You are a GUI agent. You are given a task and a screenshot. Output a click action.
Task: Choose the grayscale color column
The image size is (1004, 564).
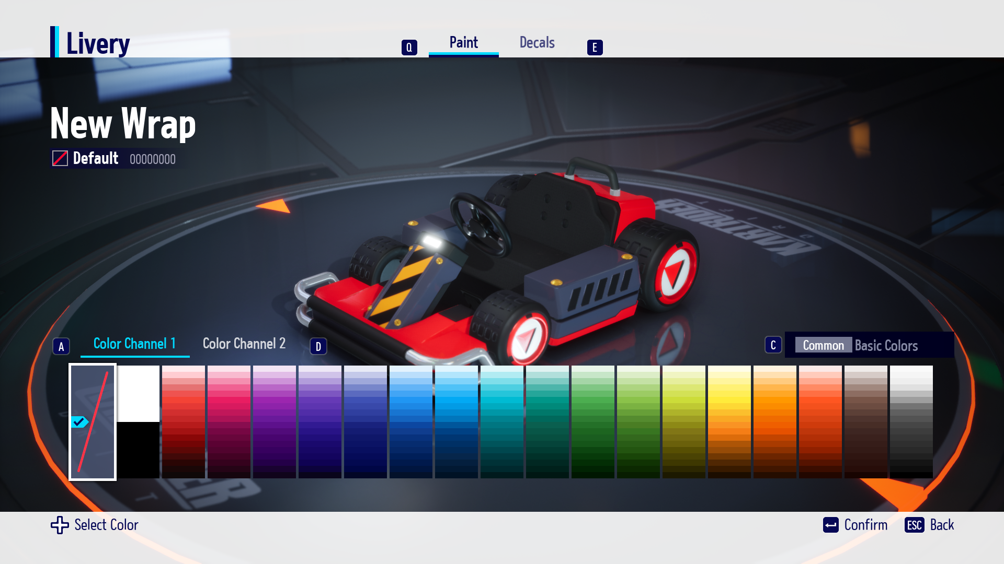click(x=911, y=422)
